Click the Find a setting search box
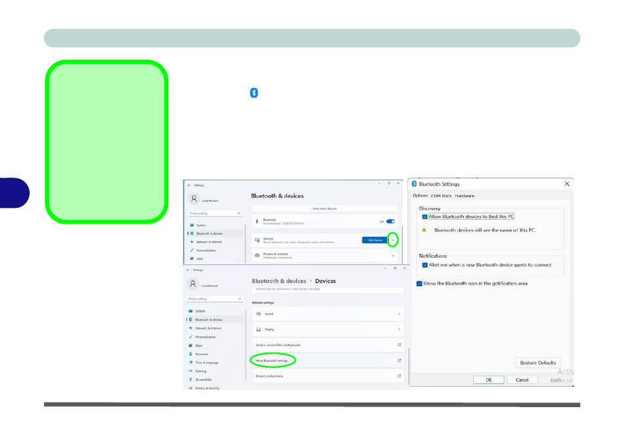 point(215,214)
